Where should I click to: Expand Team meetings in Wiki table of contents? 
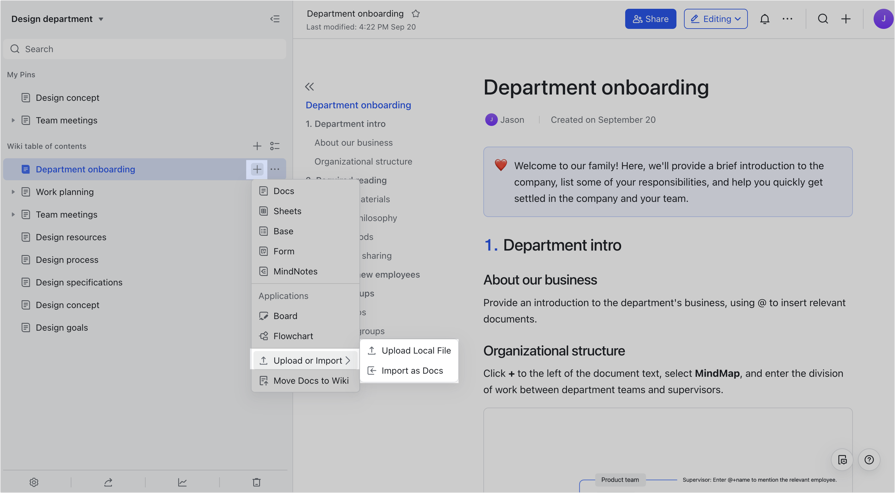tap(13, 214)
